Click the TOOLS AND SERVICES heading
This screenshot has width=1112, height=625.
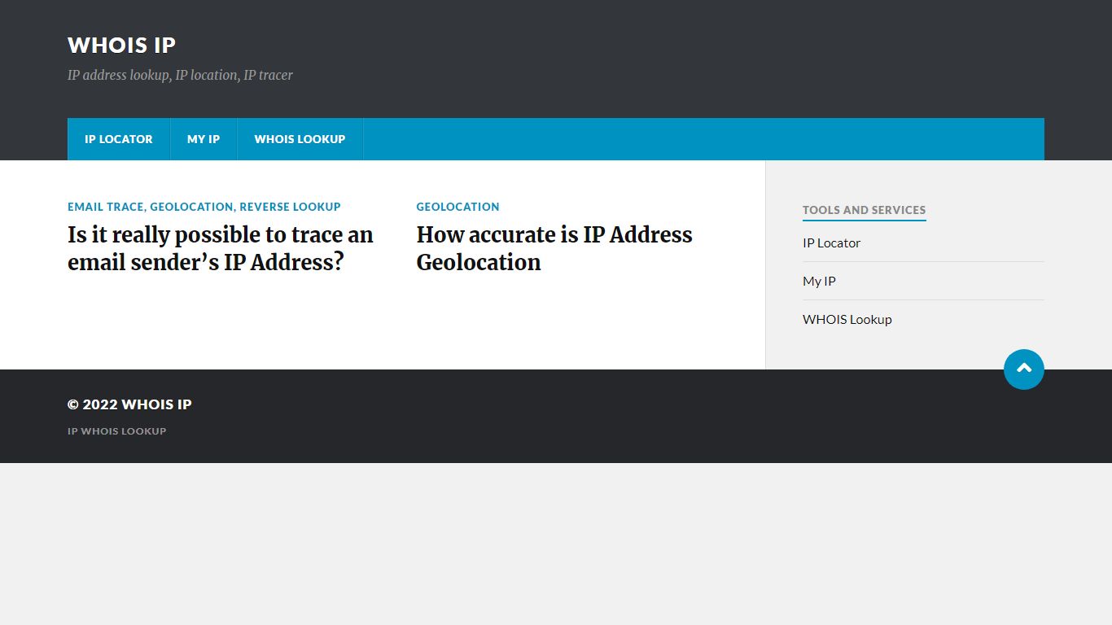[x=864, y=210]
